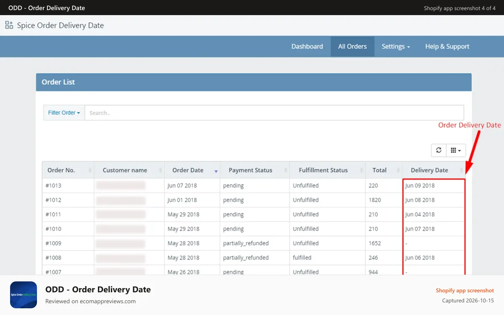Sort by Payment Status column
Image resolution: width=504 pixels, height=315 pixels.
255,170
